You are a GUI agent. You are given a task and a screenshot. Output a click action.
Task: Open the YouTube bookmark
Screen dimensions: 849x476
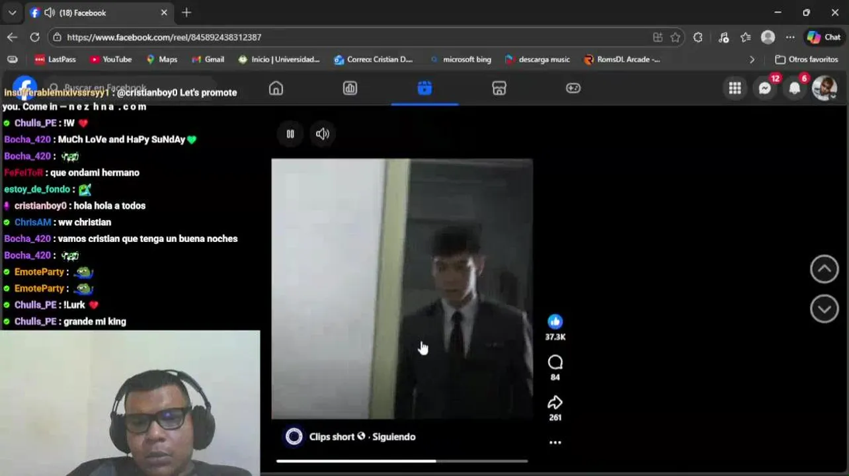(110, 59)
